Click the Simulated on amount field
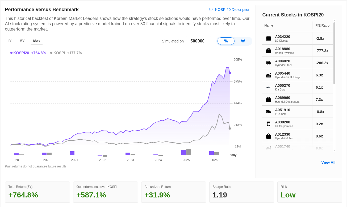The height and width of the screenshot is (207, 347). [198, 41]
